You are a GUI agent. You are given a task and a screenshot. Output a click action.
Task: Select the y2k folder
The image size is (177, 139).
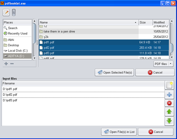click(104, 37)
